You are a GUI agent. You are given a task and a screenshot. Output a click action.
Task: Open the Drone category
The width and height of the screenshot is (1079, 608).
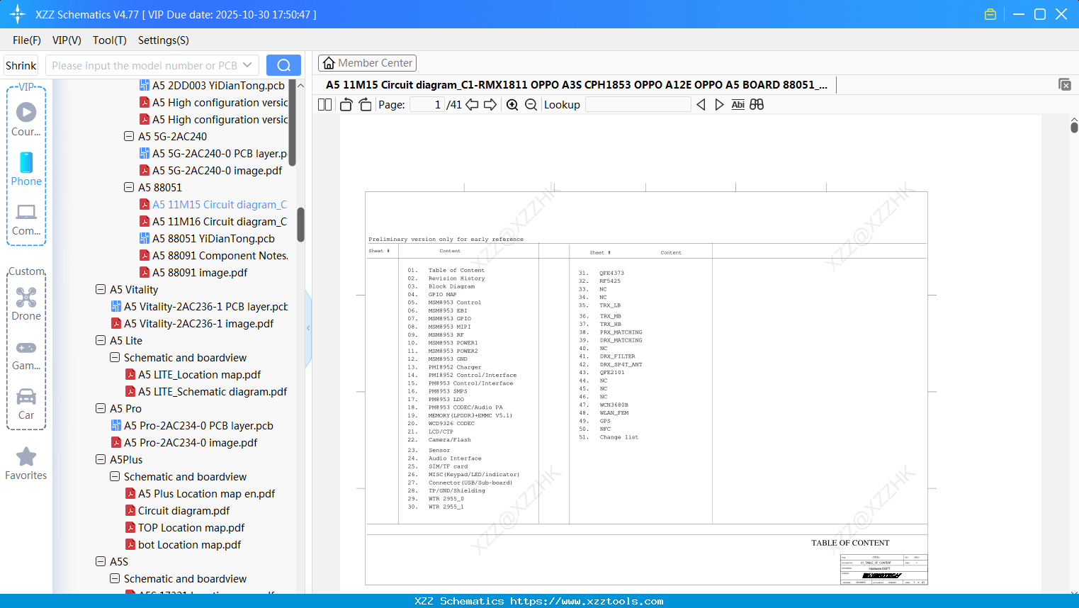(x=26, y=305)
